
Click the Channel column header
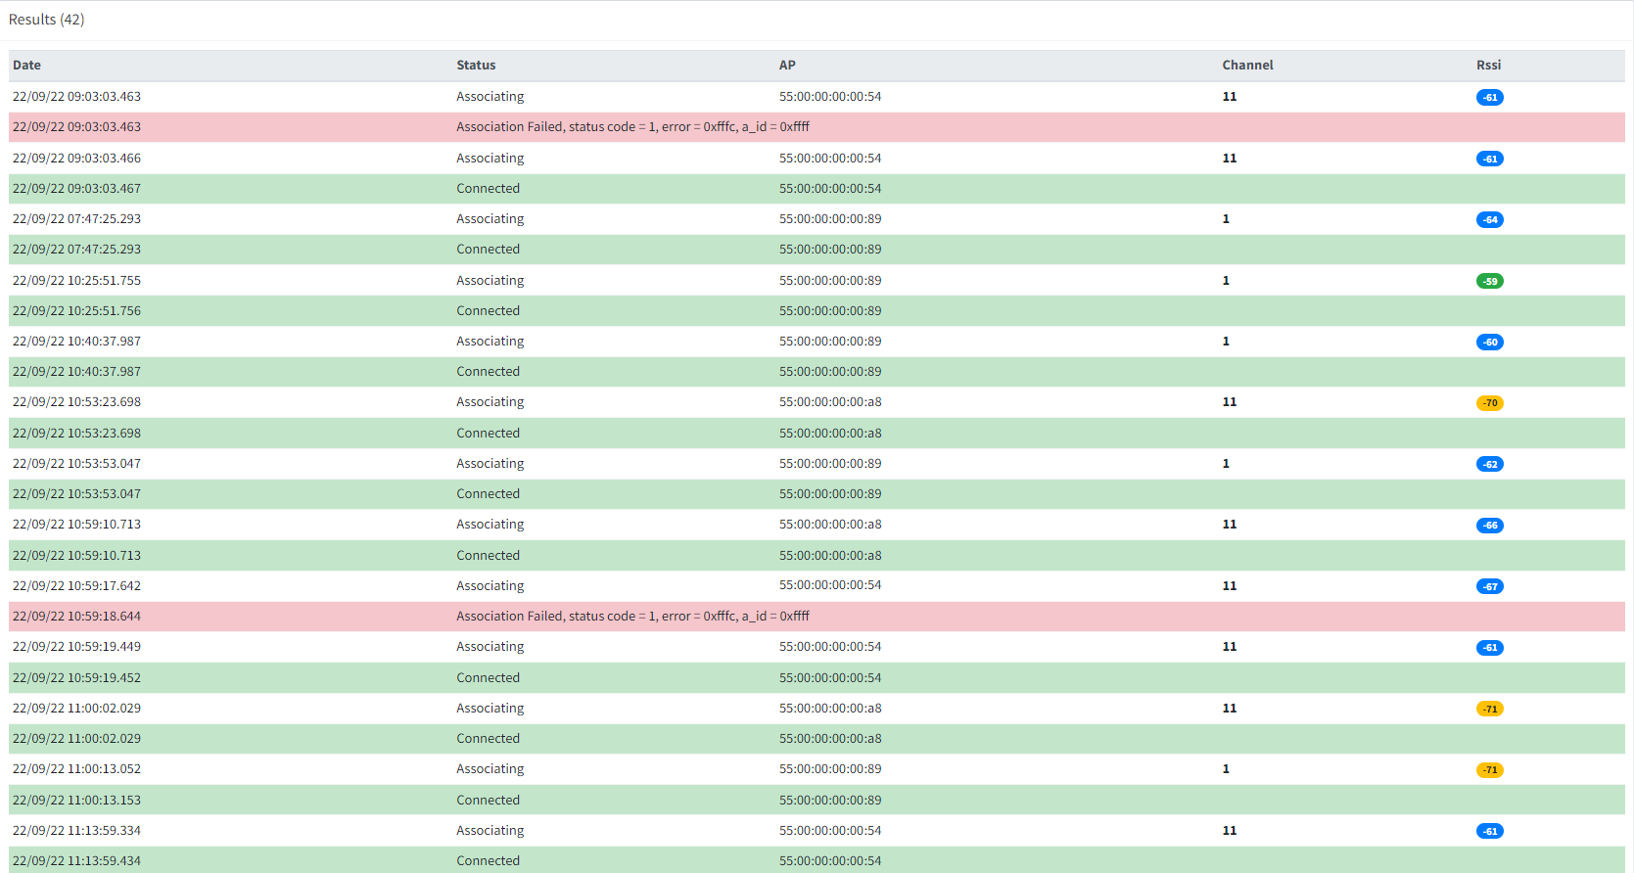1247,66
